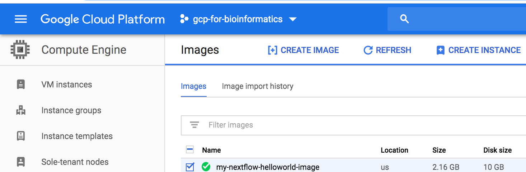Click the search magnifier icon

click(x=404, y=19)
